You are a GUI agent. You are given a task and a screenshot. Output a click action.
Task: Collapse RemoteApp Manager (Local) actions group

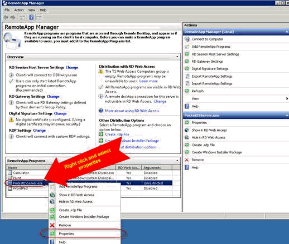(287, 32)
